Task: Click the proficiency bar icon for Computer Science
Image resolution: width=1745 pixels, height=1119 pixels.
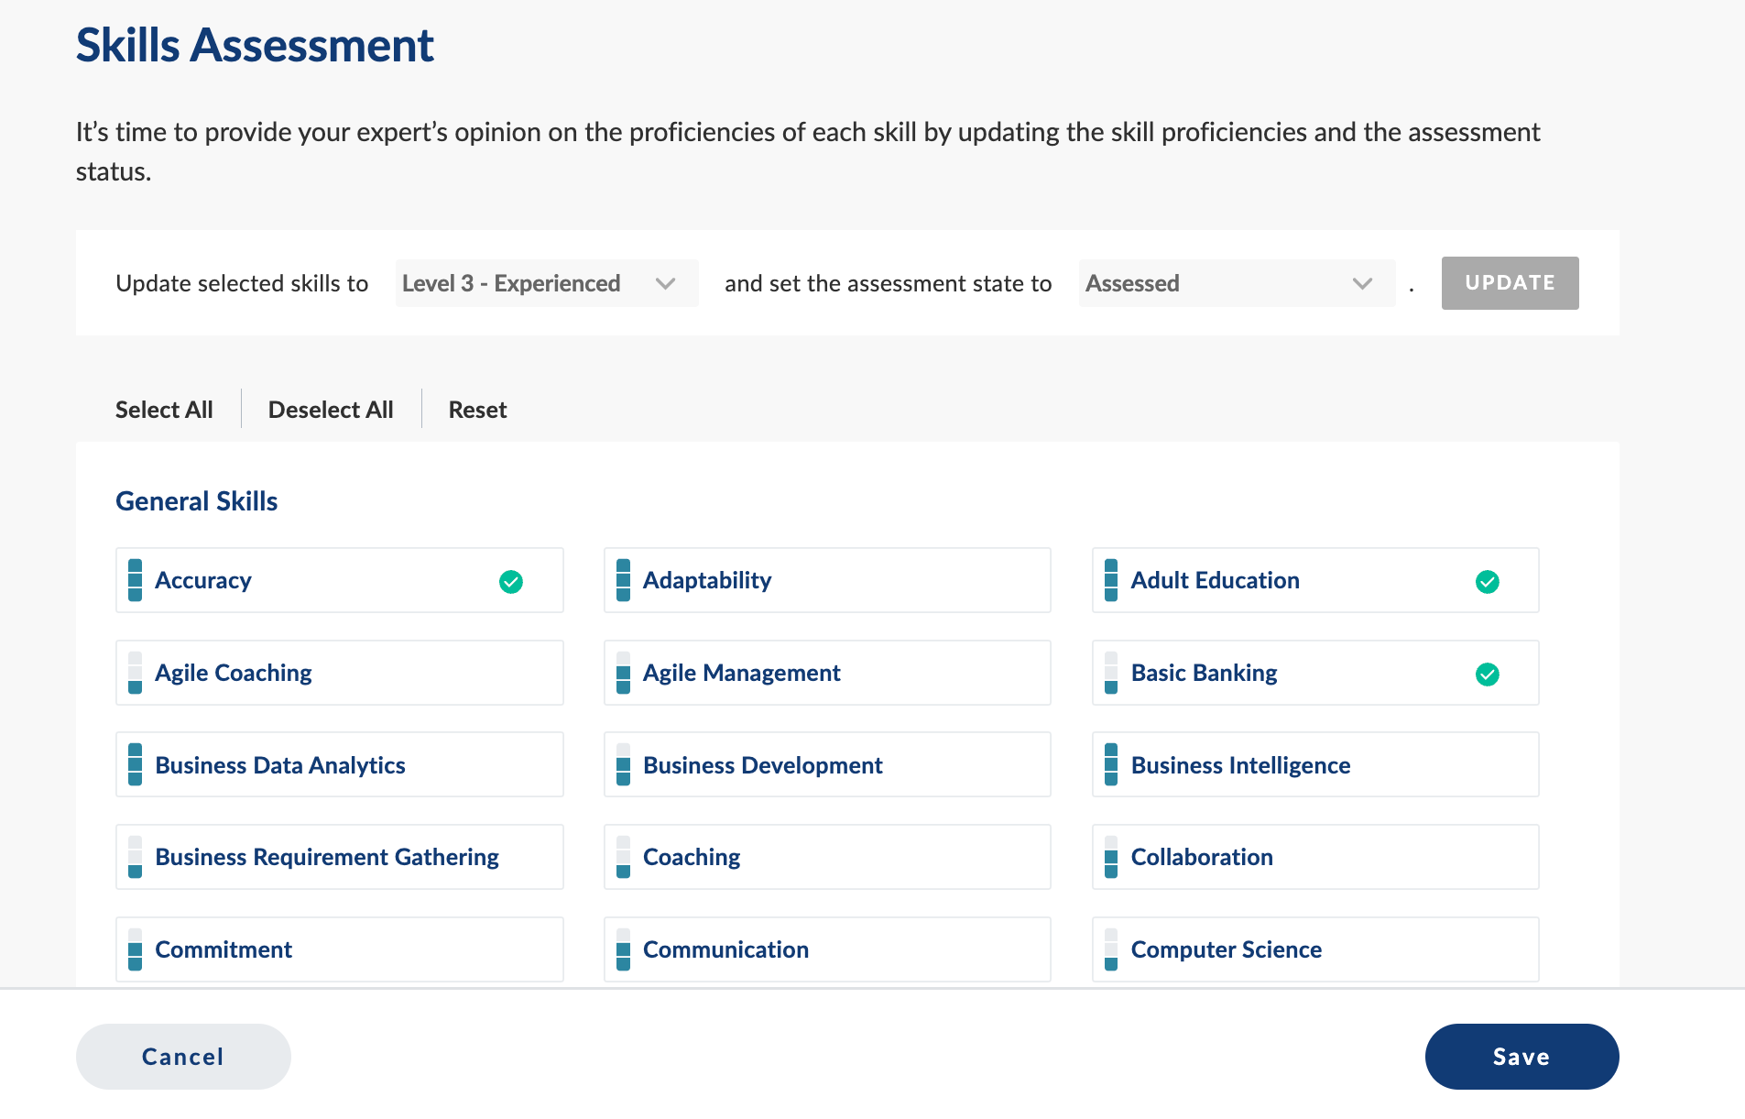Action: tap(1110, 949)
